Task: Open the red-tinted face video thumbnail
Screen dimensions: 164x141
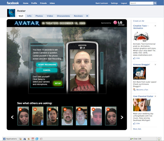Action: [x=96, y=116]
